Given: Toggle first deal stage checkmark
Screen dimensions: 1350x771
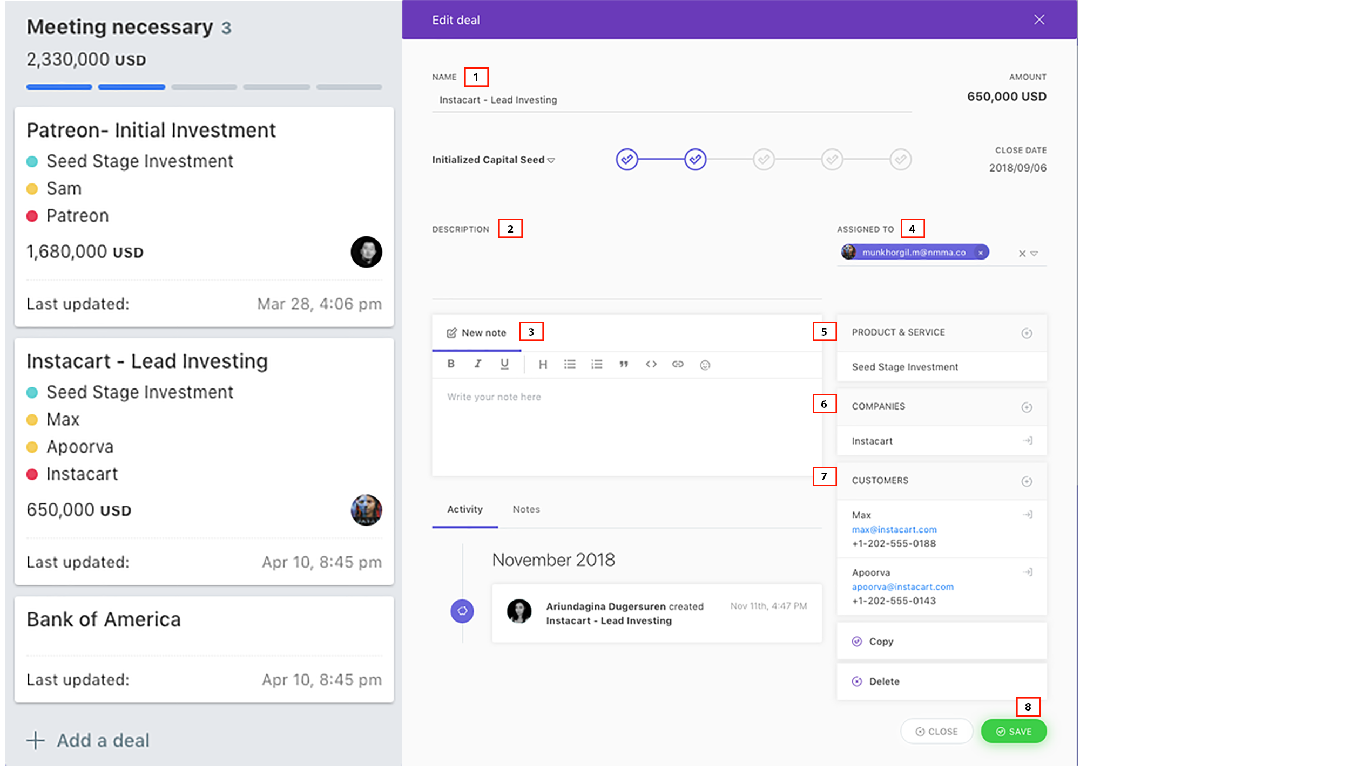Looking at the screenshot, I should (626, 160).
